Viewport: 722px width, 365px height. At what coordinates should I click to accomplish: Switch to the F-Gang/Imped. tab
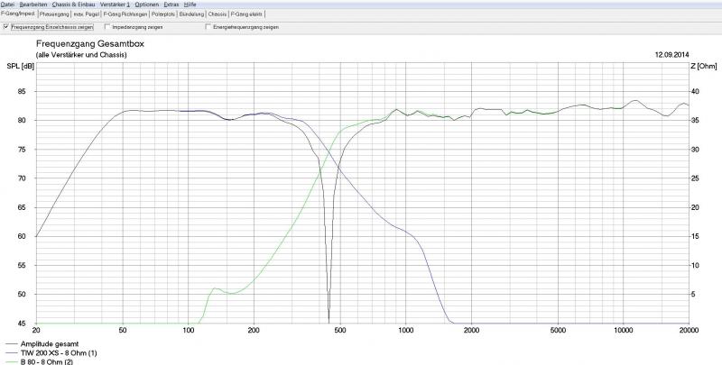coord(19,15)
